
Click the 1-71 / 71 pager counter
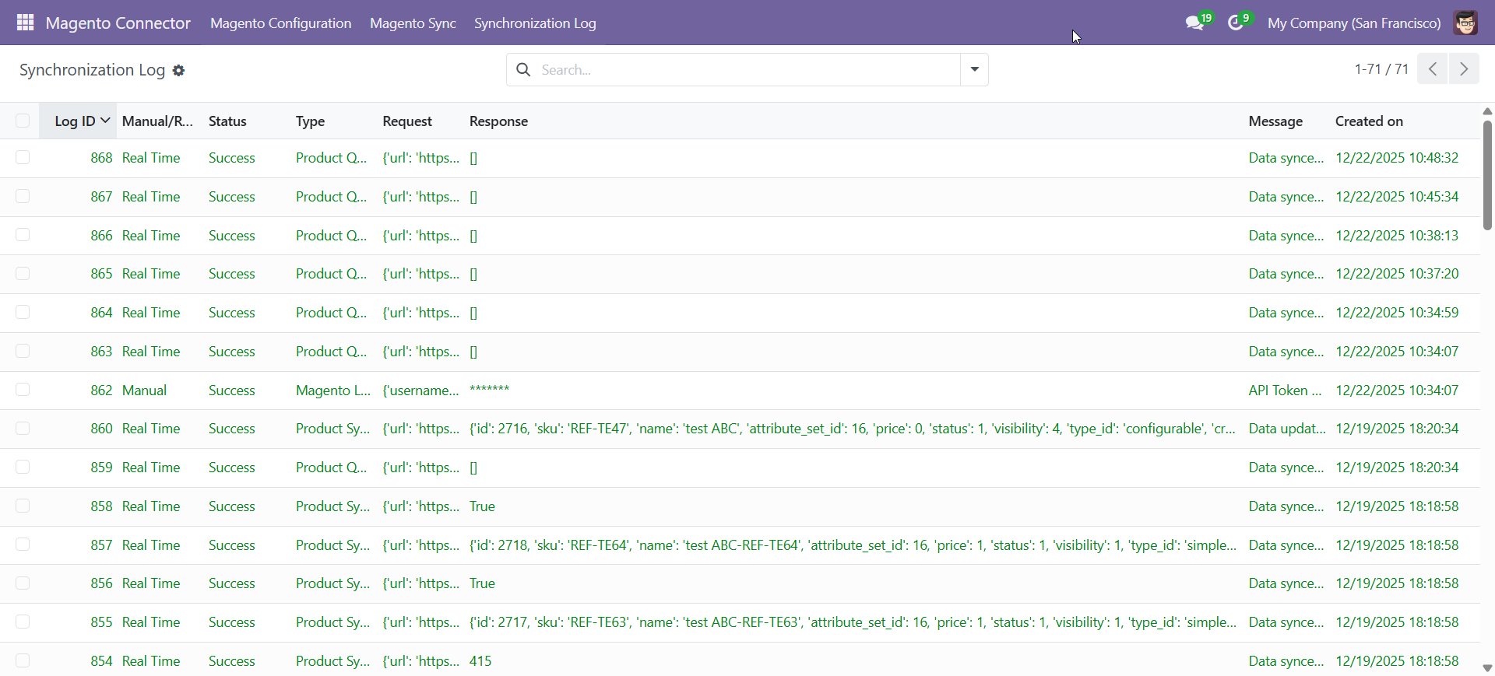click(1381, 69)
